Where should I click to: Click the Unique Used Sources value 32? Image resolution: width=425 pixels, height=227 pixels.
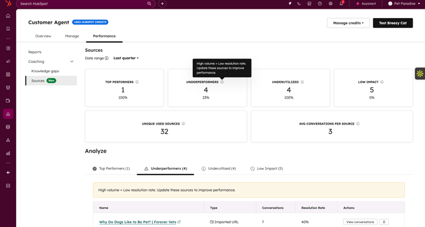[x=164, y=132]
